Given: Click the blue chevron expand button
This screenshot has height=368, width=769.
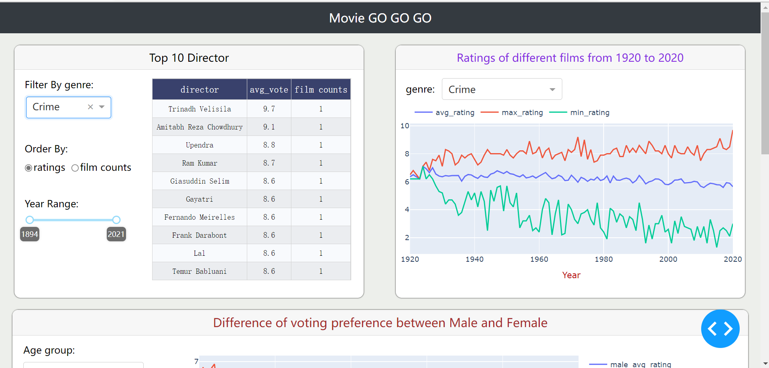Looking at the screenshot, I should point(720,329).
